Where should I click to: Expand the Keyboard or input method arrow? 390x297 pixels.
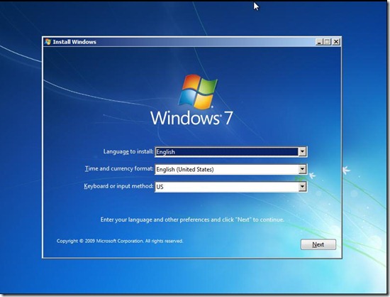302,187
